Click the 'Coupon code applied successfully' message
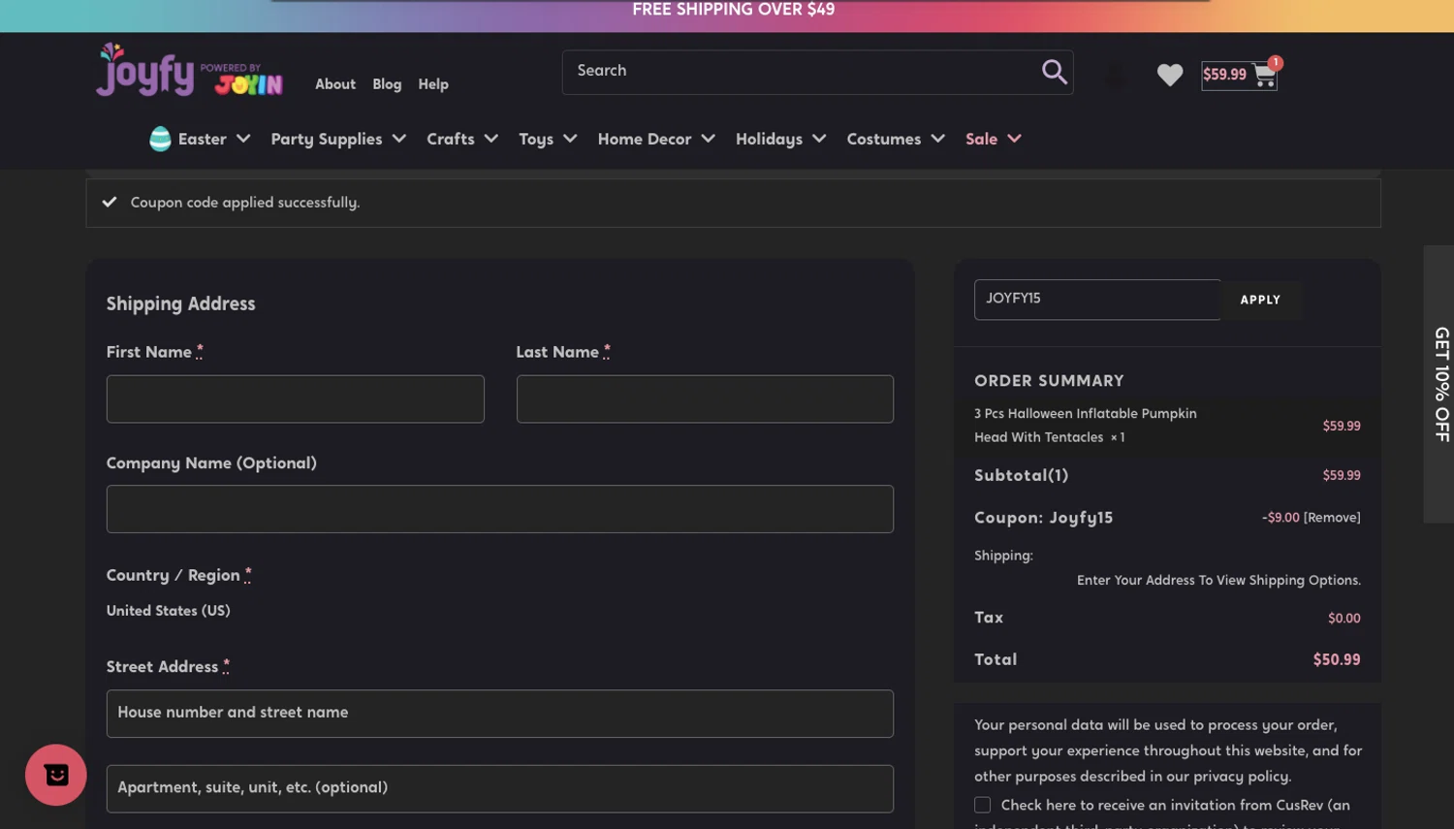Viewport: 1454px width, 829px height. [245, 203]
